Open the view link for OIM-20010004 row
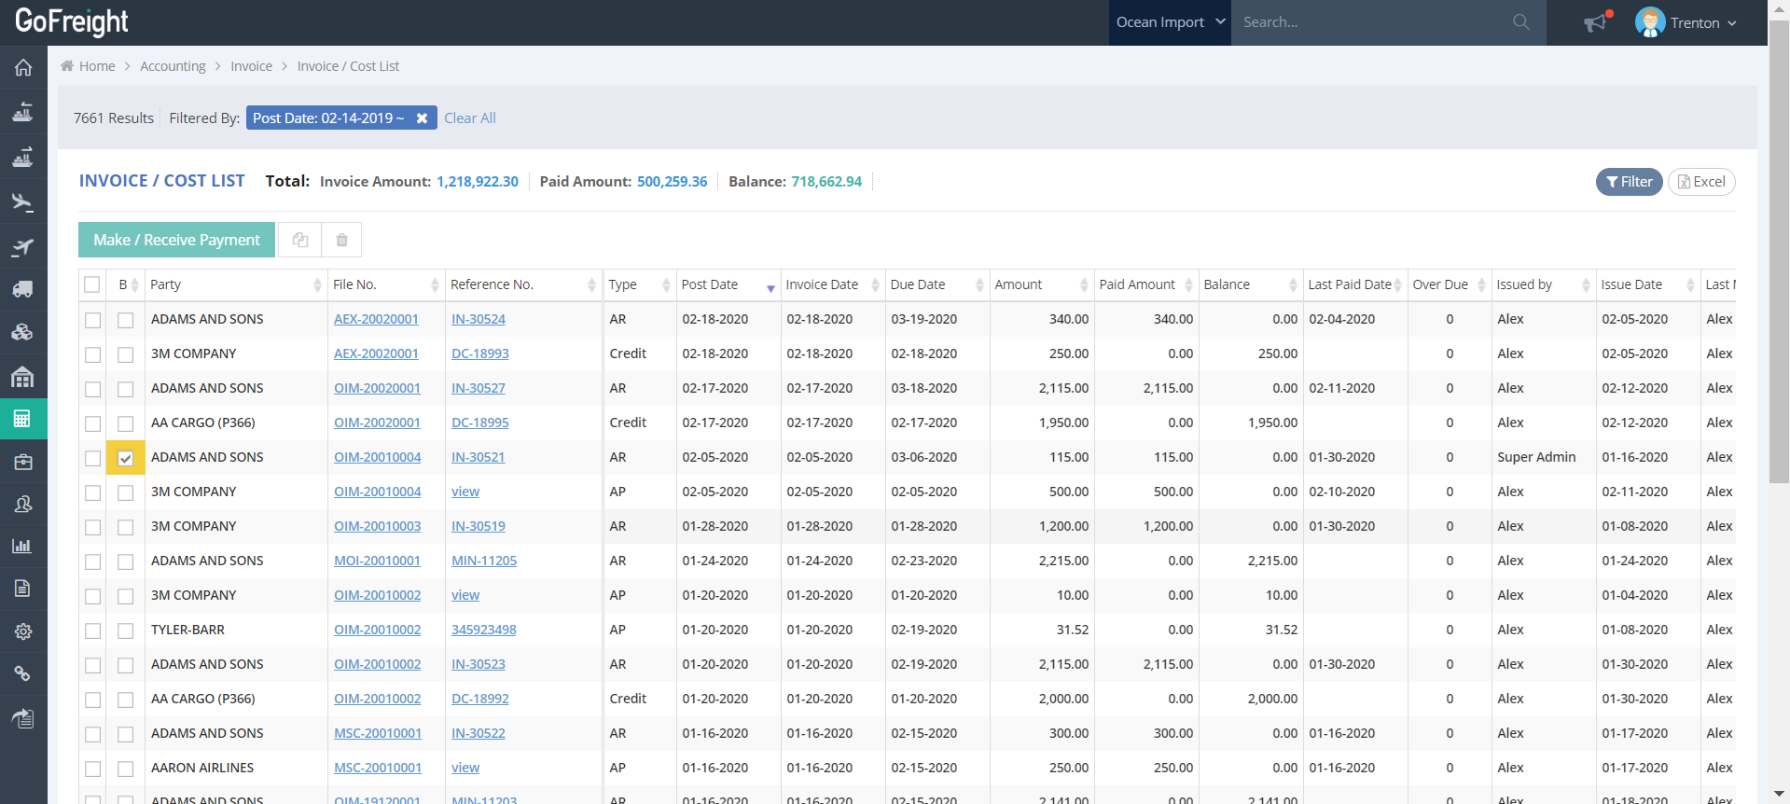The image size is (1790, 804). (x=465, y=492)
